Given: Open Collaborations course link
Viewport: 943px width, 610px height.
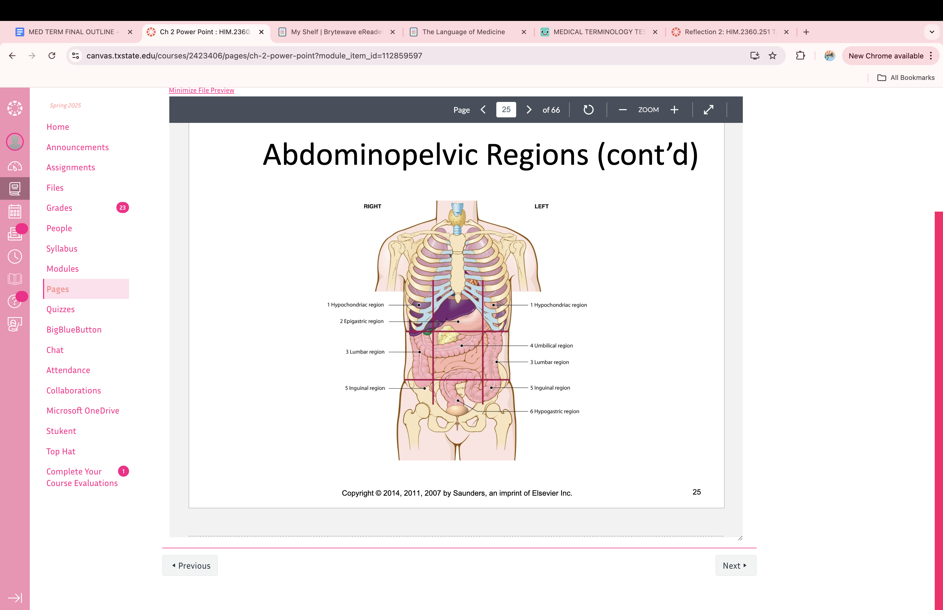Looking at the screenshot, I should tap(74, 390).
